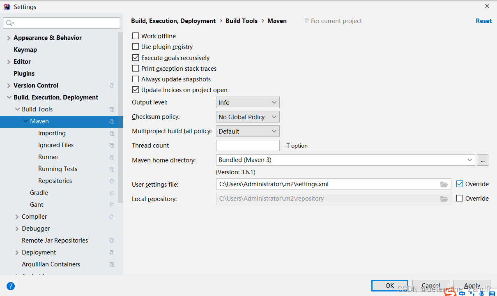This screenshot has height=296, width=497.
Task: Focus the settings search field
Action: coord(62,23)
